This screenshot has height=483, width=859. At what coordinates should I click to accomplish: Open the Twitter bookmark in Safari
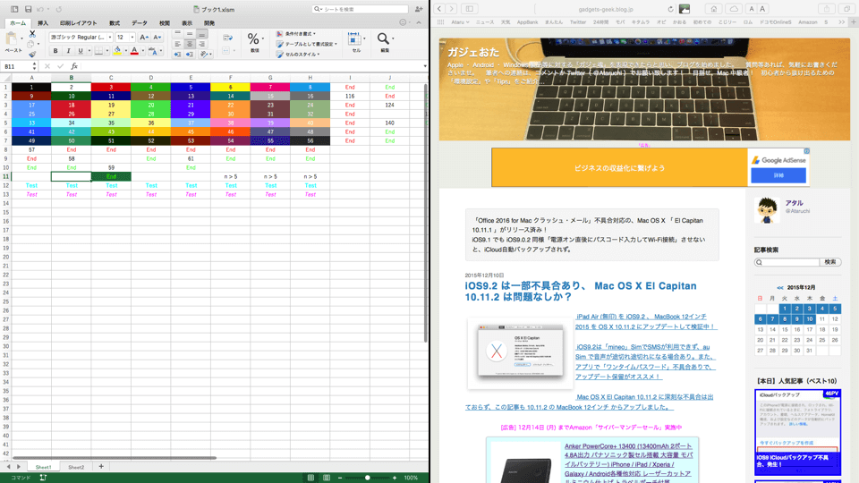(577, 22)
